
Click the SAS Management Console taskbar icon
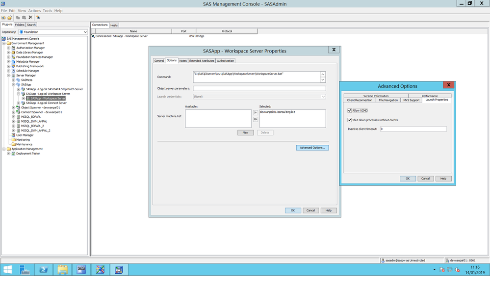(119, 269)
